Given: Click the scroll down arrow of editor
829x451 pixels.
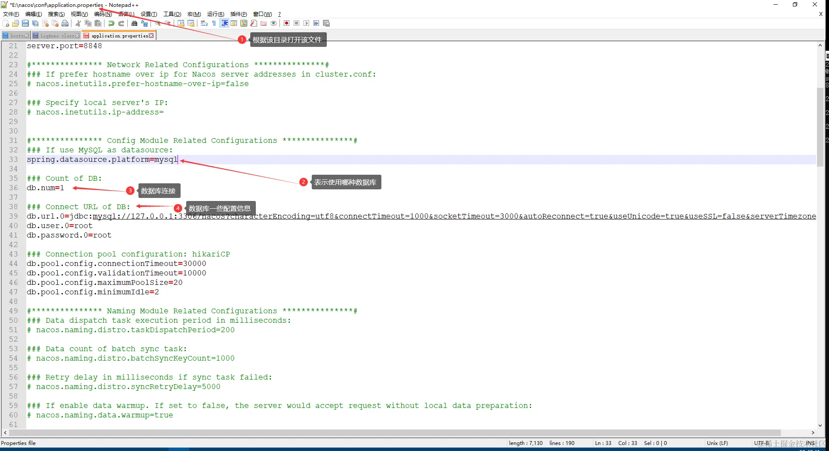Looking at the screenshot, I should tap(820, 425).
